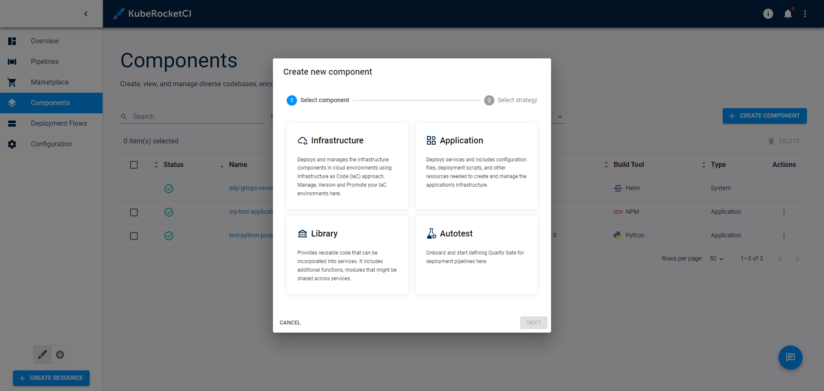Click the NPM build tool icon
824x391 pixels.
tap(618, 212)
